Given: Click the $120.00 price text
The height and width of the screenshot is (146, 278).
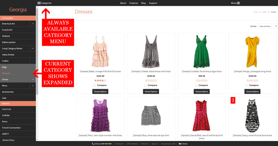Looking at the screenshot, I should pyautogui.click(x=100, y=76).
